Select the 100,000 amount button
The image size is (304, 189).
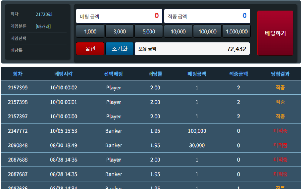tap(207, 31)
